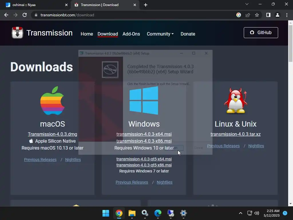This screenshot has height=220, width=293.
Task: Click the page vertical scrollbar thumb
Action: [x=290, y=44]
